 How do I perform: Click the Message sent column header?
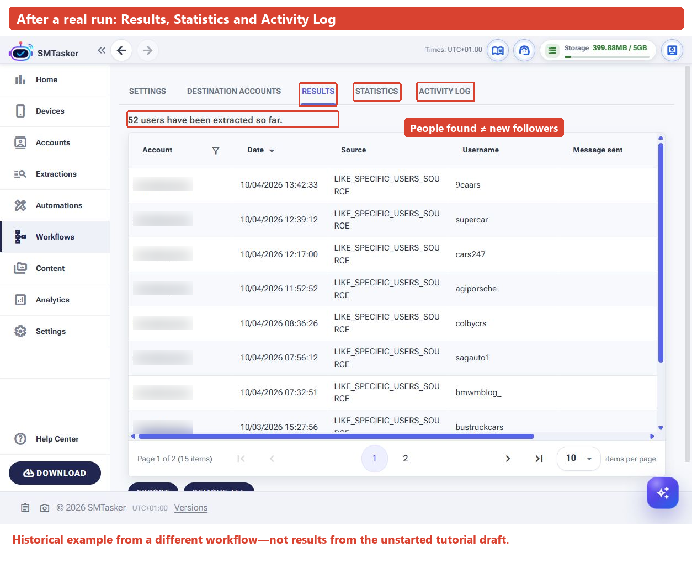[598, 150]
